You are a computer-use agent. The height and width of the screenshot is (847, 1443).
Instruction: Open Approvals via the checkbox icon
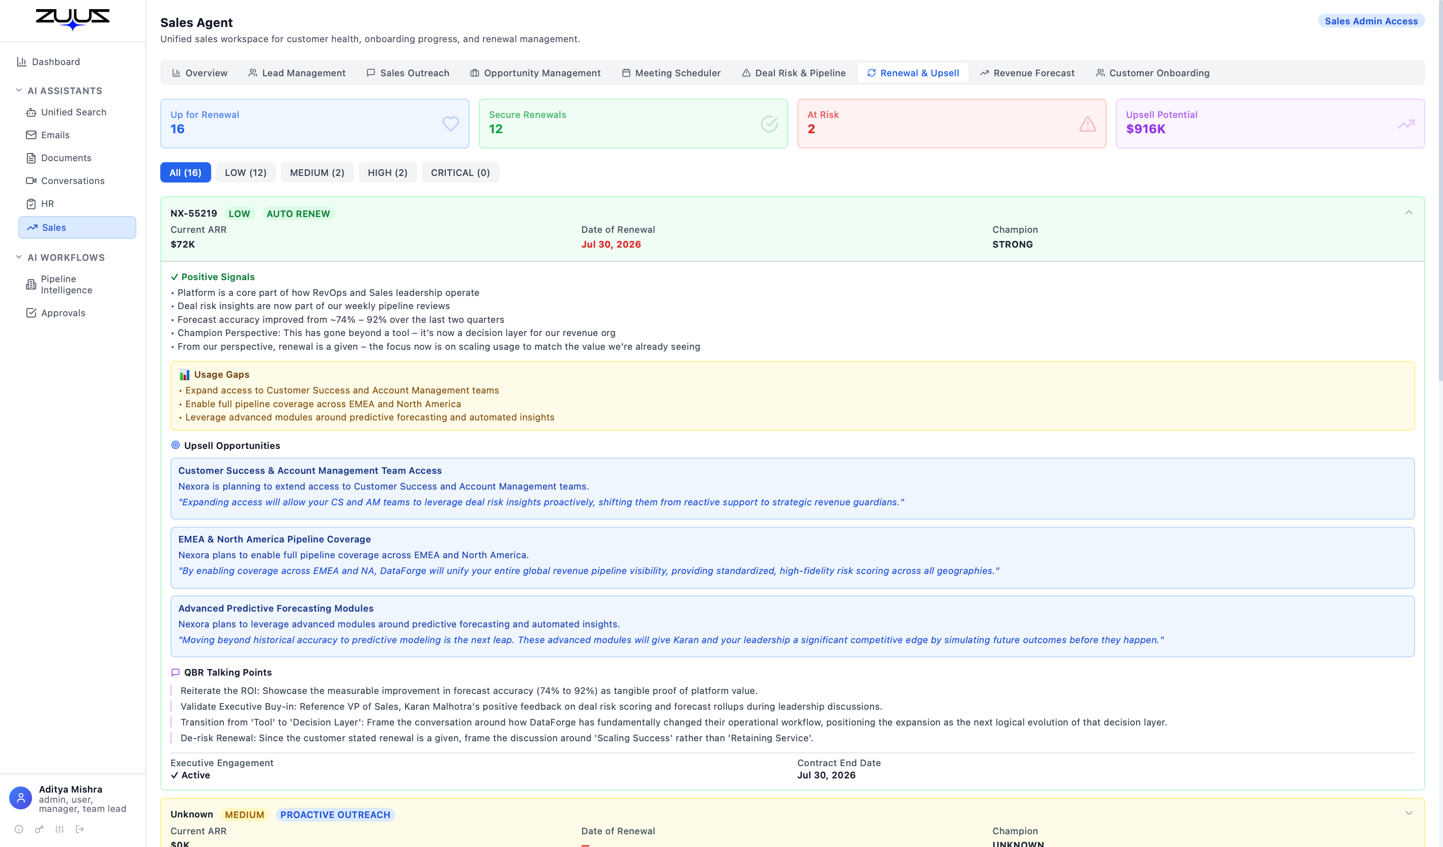[31, 313]
